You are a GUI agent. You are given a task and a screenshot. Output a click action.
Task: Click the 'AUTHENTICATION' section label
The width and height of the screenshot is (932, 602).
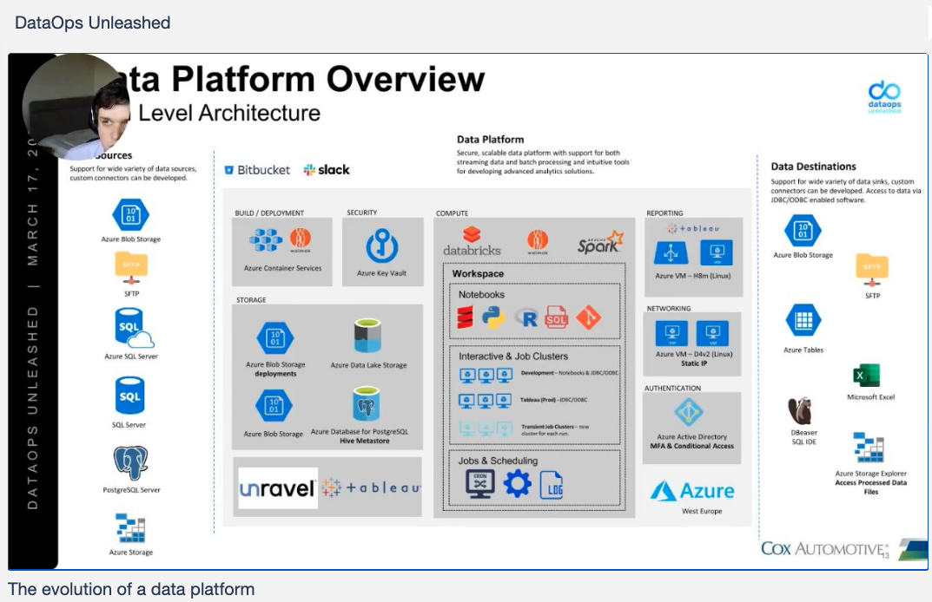[x=673, y=389]
